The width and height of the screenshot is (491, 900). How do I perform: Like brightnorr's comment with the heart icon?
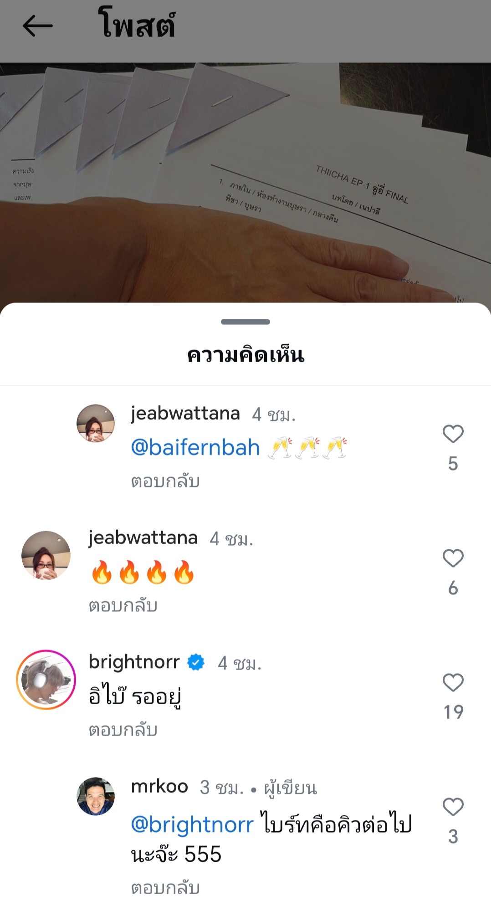453,682
